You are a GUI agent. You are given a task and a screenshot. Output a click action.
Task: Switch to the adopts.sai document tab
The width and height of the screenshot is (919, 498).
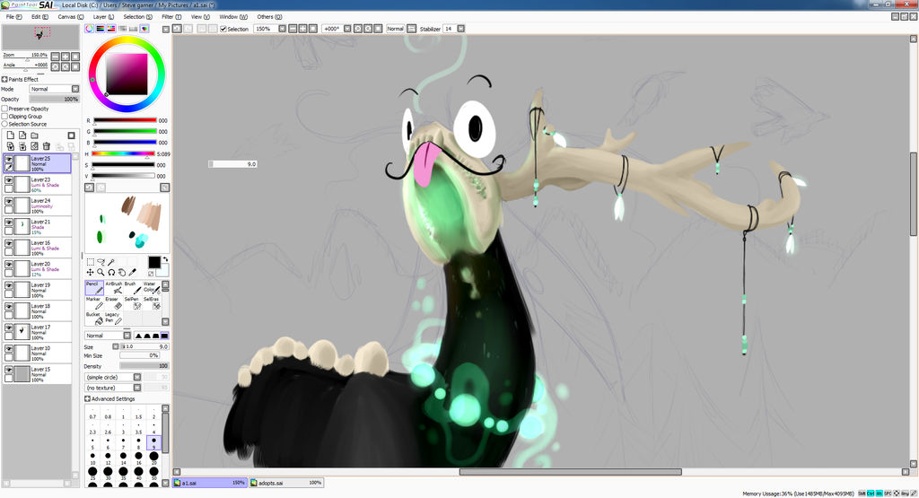pyautogui.click(x=286, y=483)
